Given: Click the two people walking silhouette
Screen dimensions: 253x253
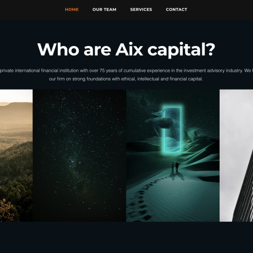Looking at the screenshot, I should click(175, 167).
